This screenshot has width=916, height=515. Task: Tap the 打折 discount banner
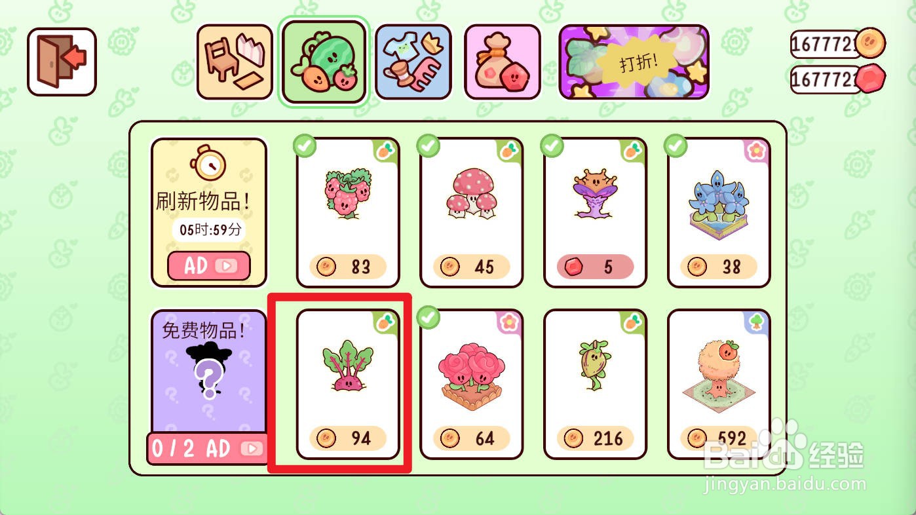click(x=634, y=62)
